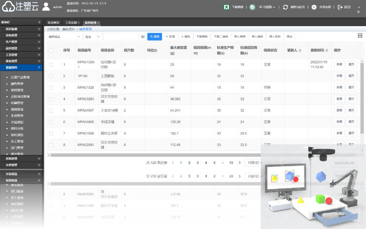366x229 pixels.
Task: Click the Excel download template icon
Action: tap(226, 7)
